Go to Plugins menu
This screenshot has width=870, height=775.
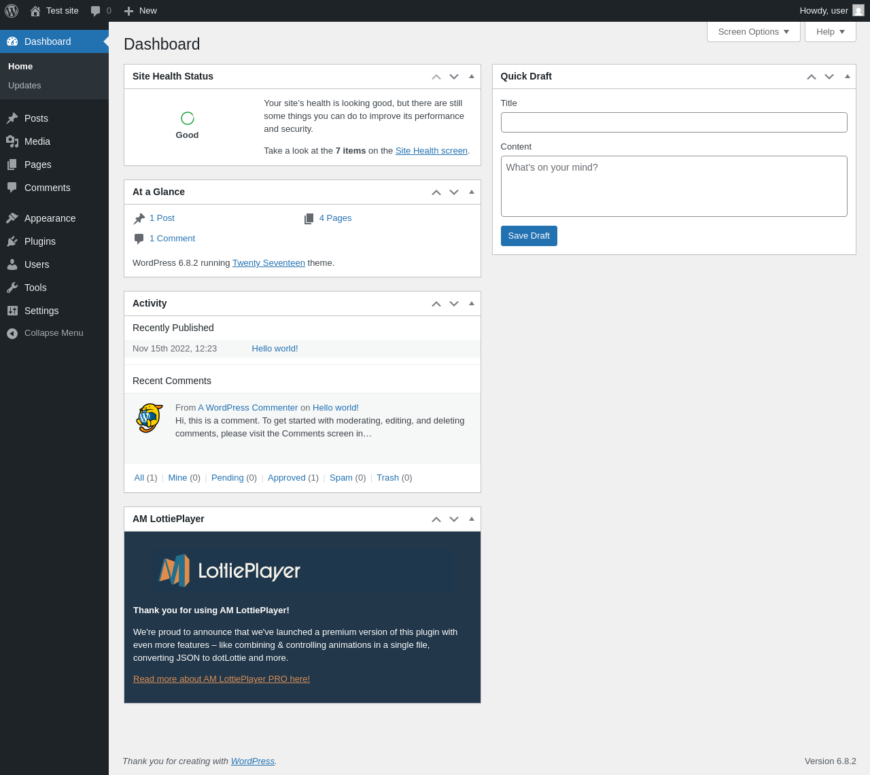click(x=54, y=241)
